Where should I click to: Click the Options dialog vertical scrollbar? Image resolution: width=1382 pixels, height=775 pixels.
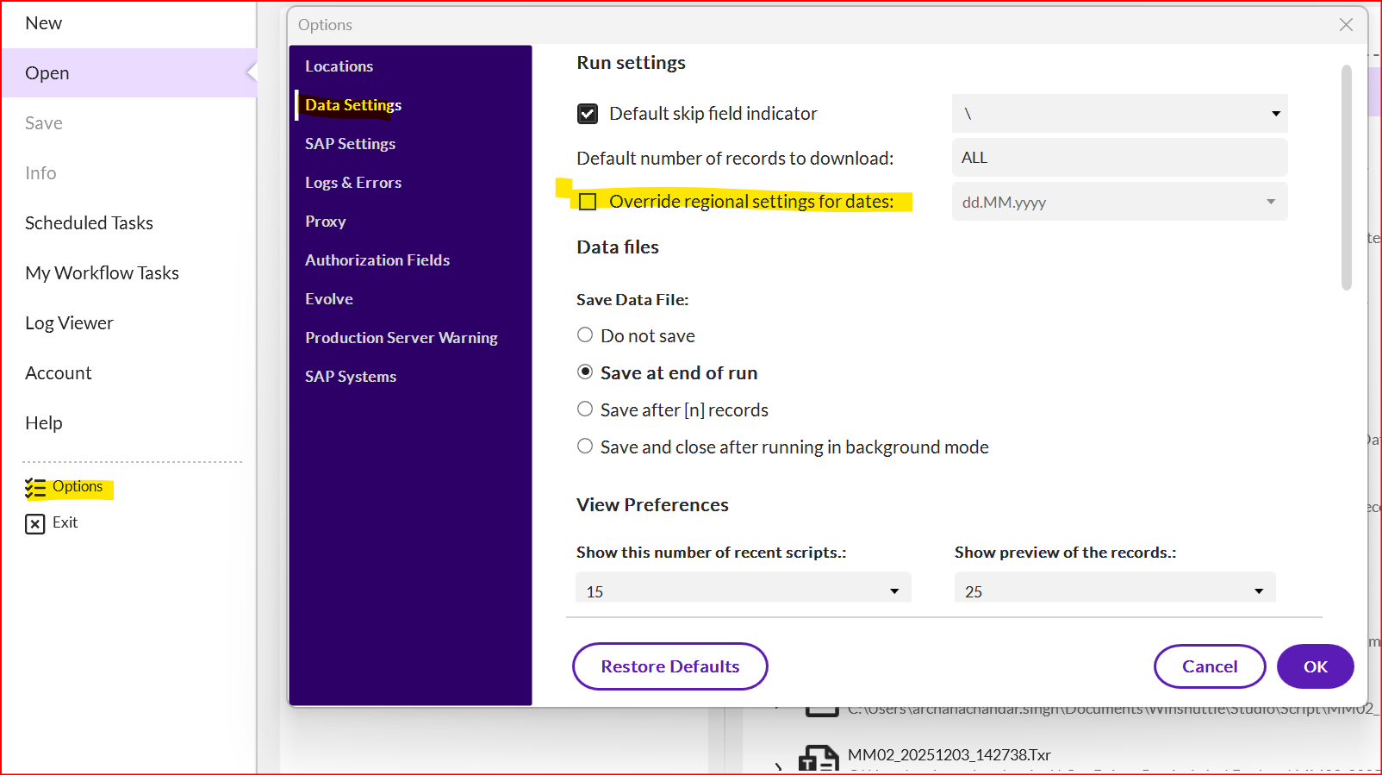coord(1347,178)
